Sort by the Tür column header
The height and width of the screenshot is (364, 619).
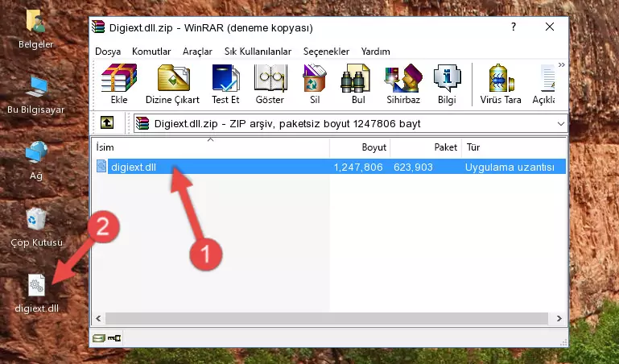(514, 147)
